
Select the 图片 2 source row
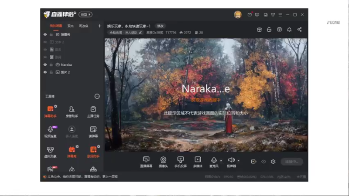pos(72,72)
